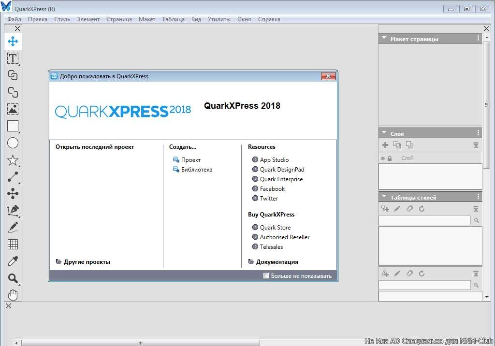This screenshot has height=346, width=495.
Task: Collapse the 'Таблицы стилей' panel
Action: [x=384, y=196]
